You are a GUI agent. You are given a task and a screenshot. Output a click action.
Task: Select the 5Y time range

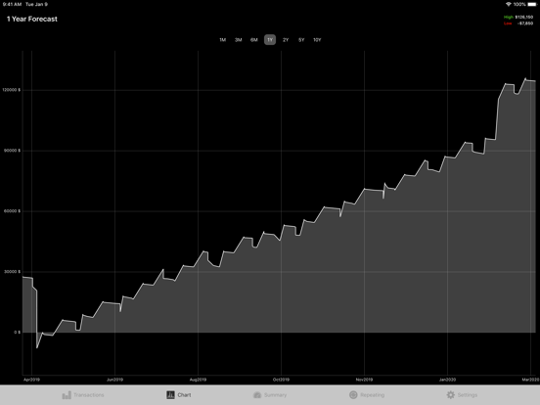pyautogui.click(x=301, y=40)
